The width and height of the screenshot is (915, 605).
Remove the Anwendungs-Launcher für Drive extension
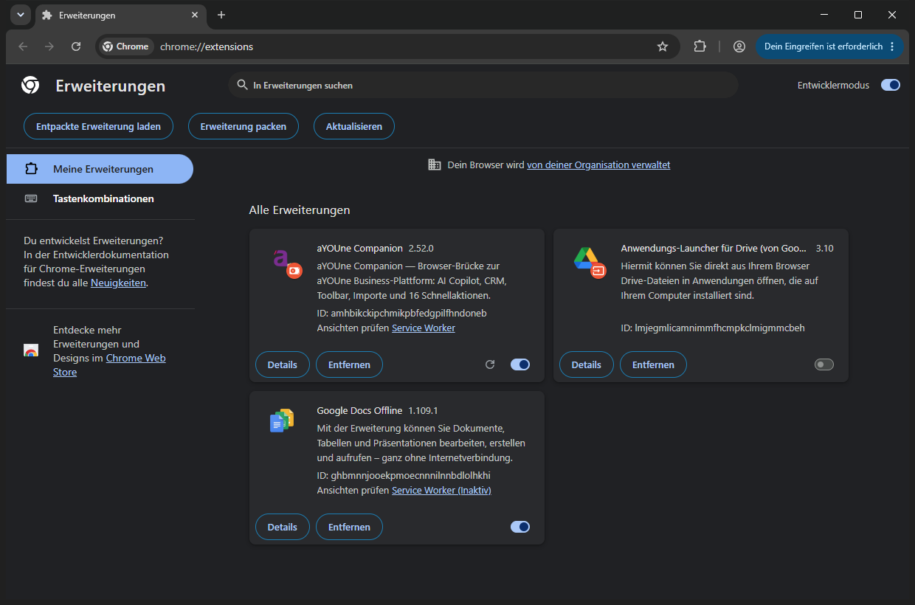pyautogui.click(x=653, y=364)
